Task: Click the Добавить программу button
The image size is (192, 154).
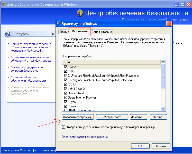Action: pyautogui.click(x=78, y=117)
